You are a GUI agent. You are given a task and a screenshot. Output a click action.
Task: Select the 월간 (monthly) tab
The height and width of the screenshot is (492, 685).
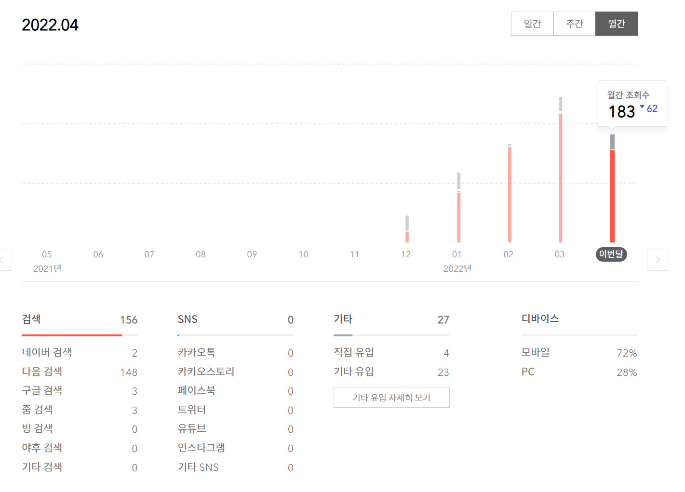(x=617, y=23)
